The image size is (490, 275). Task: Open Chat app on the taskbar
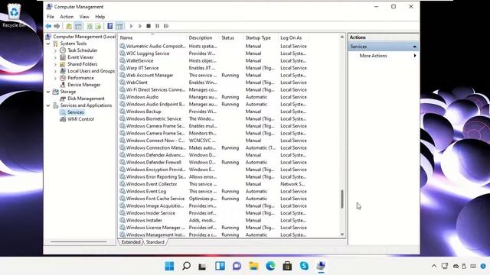pyautogui.click(x=237, y=266)
